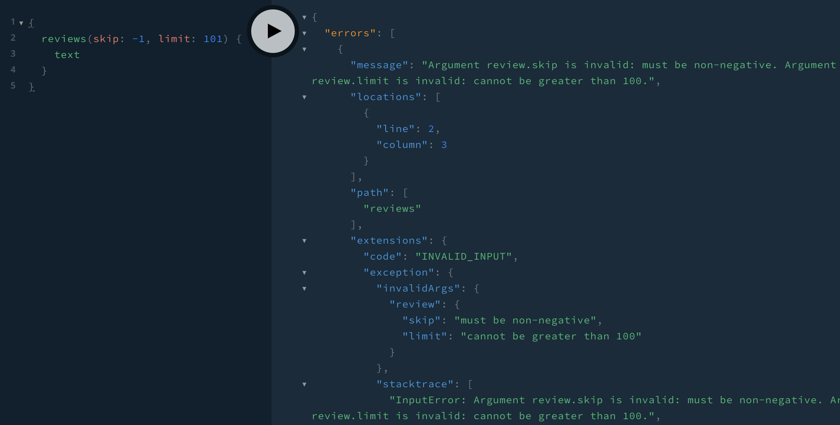The width and height of the screenshot is (840, 425).
Task: Click the "must be non-negative" value
Action: (525, 321)
